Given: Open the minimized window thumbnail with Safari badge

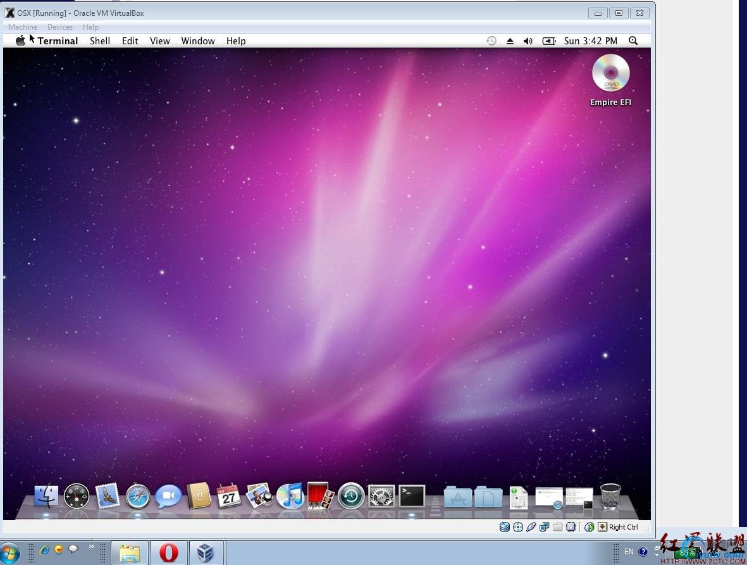Looking at the screenshot, I should tap(549, 498).
